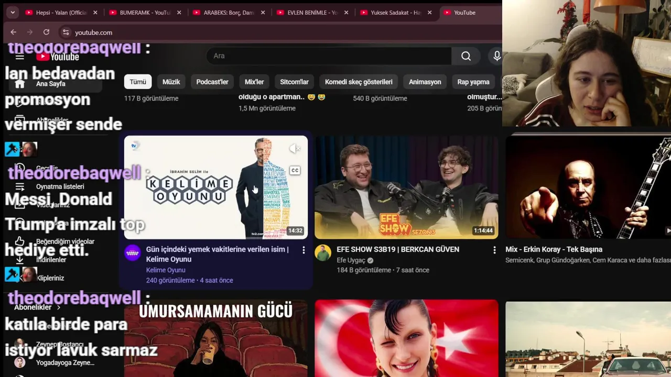Open EFE SHOW S3B19 BERKCAN GÜVEN title

(398, 250)
